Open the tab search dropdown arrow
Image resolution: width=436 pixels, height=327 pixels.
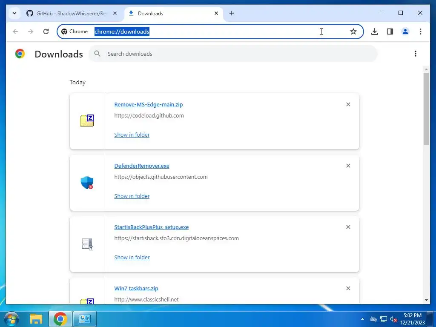[x=14, y=13]
